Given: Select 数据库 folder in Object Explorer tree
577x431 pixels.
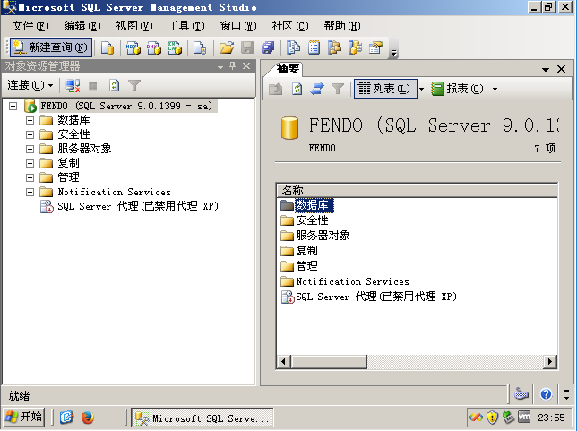Looking at the screenshot, I should [73, 120].
